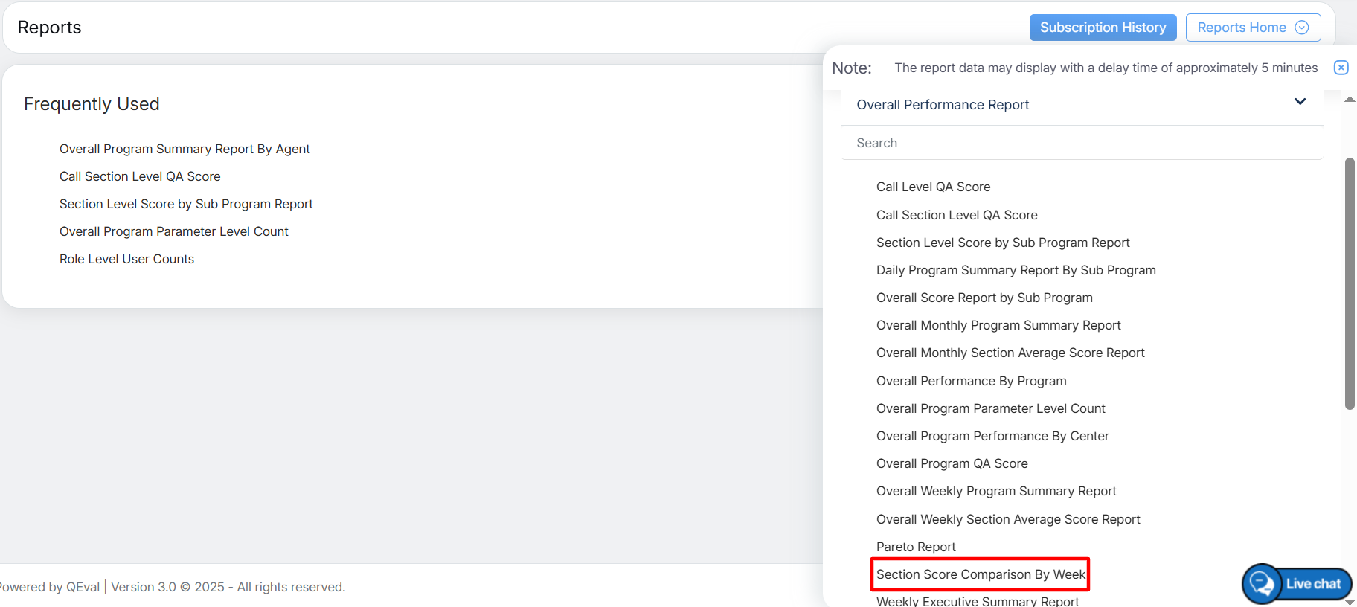Open the Pareto Report
Screen dimensions: 1357x607
tap(916, 547)
